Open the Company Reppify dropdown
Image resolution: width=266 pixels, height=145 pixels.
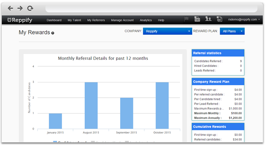coord(167,31)
